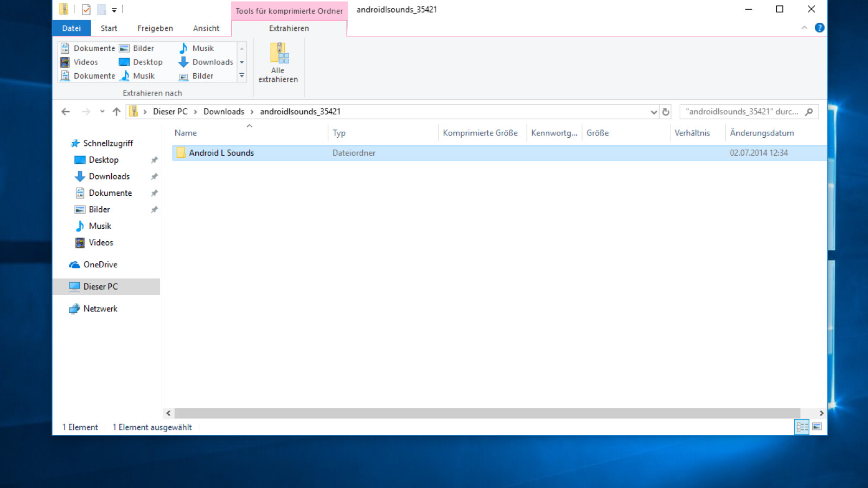Navigate up one folder level arrow
Viewport: 868px width, 488px height.
pos(116,112)
